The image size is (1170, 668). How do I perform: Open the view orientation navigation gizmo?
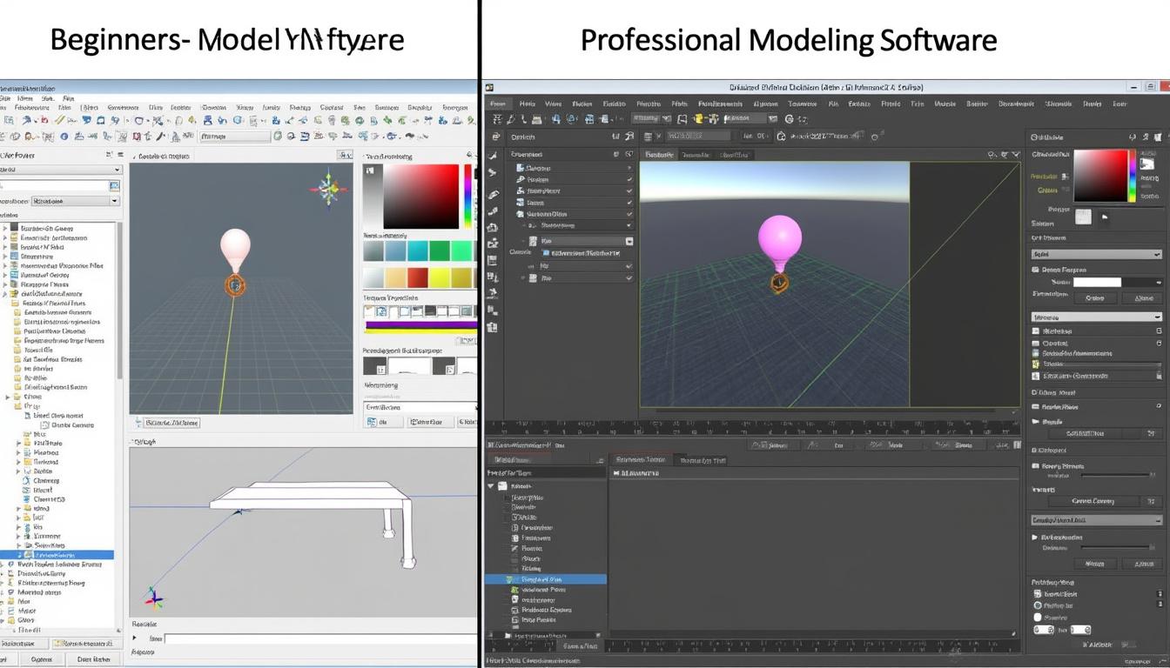[330, 190]
